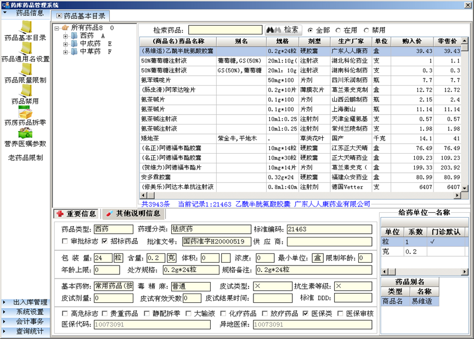Click the 中成药 folder icon
The image size is (474, 339).
click(75, 43)
